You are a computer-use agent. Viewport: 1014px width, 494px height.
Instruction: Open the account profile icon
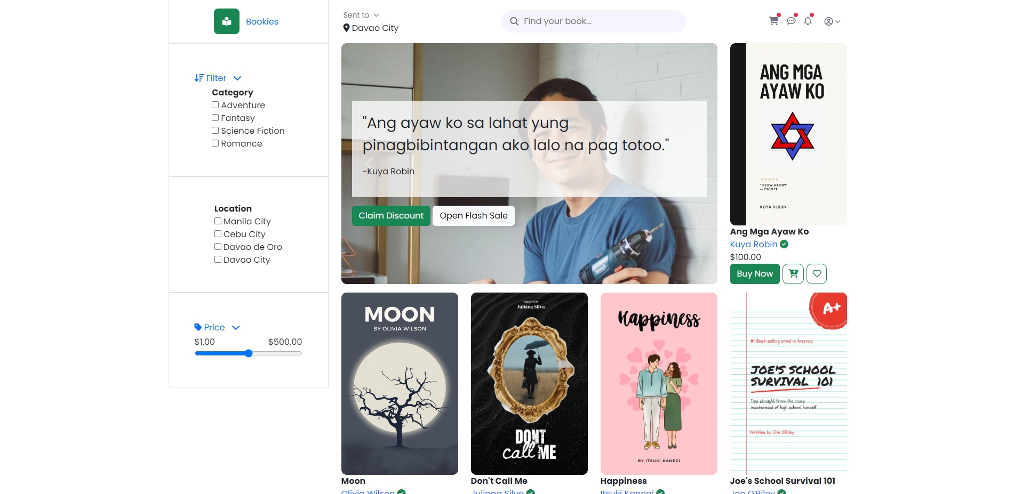(828, 21)
